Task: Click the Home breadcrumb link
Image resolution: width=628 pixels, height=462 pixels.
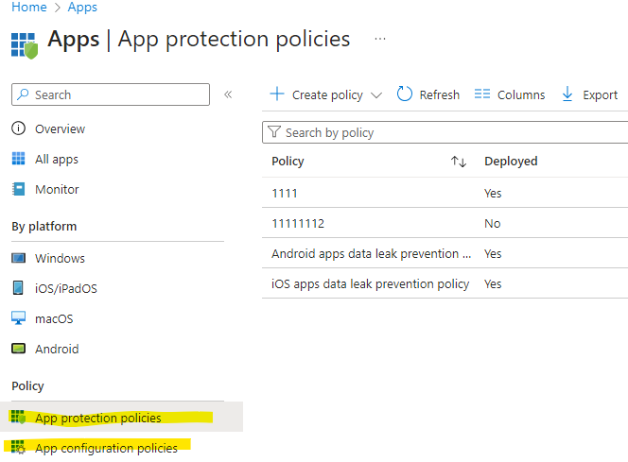Action: pyautogui.click(x=28, y=7)
